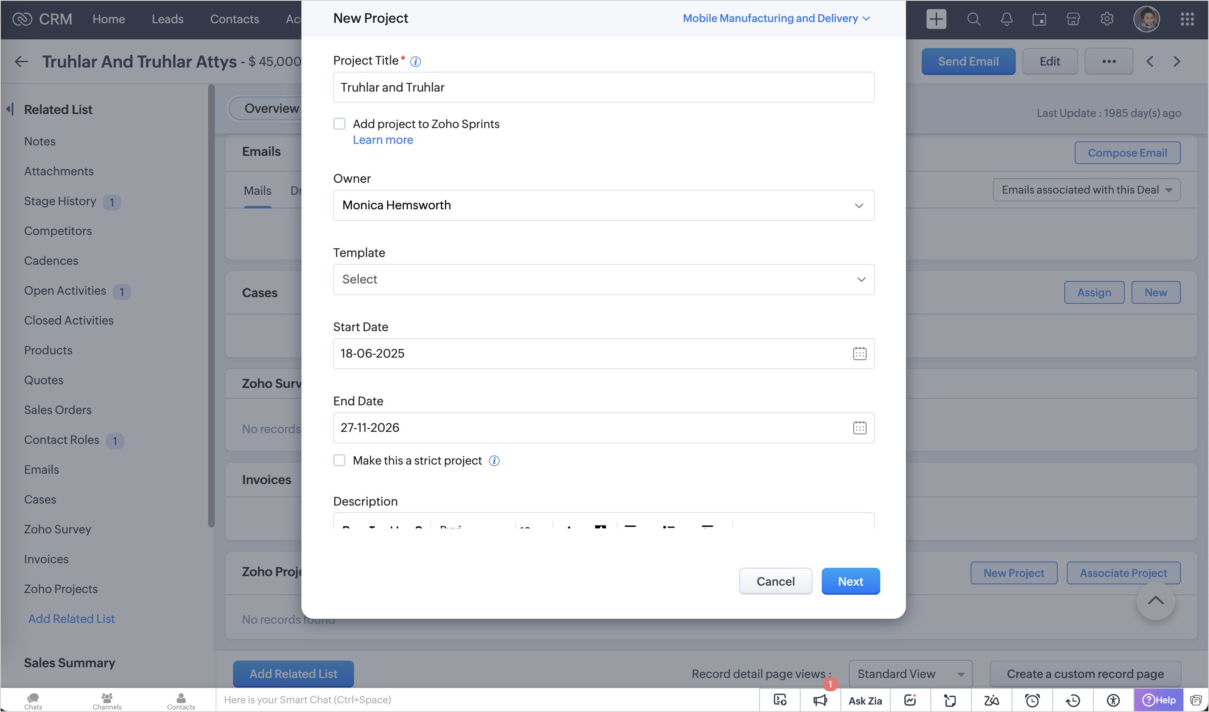Click the search magnifier icon
1209x712 pixels.
(974, 19)
